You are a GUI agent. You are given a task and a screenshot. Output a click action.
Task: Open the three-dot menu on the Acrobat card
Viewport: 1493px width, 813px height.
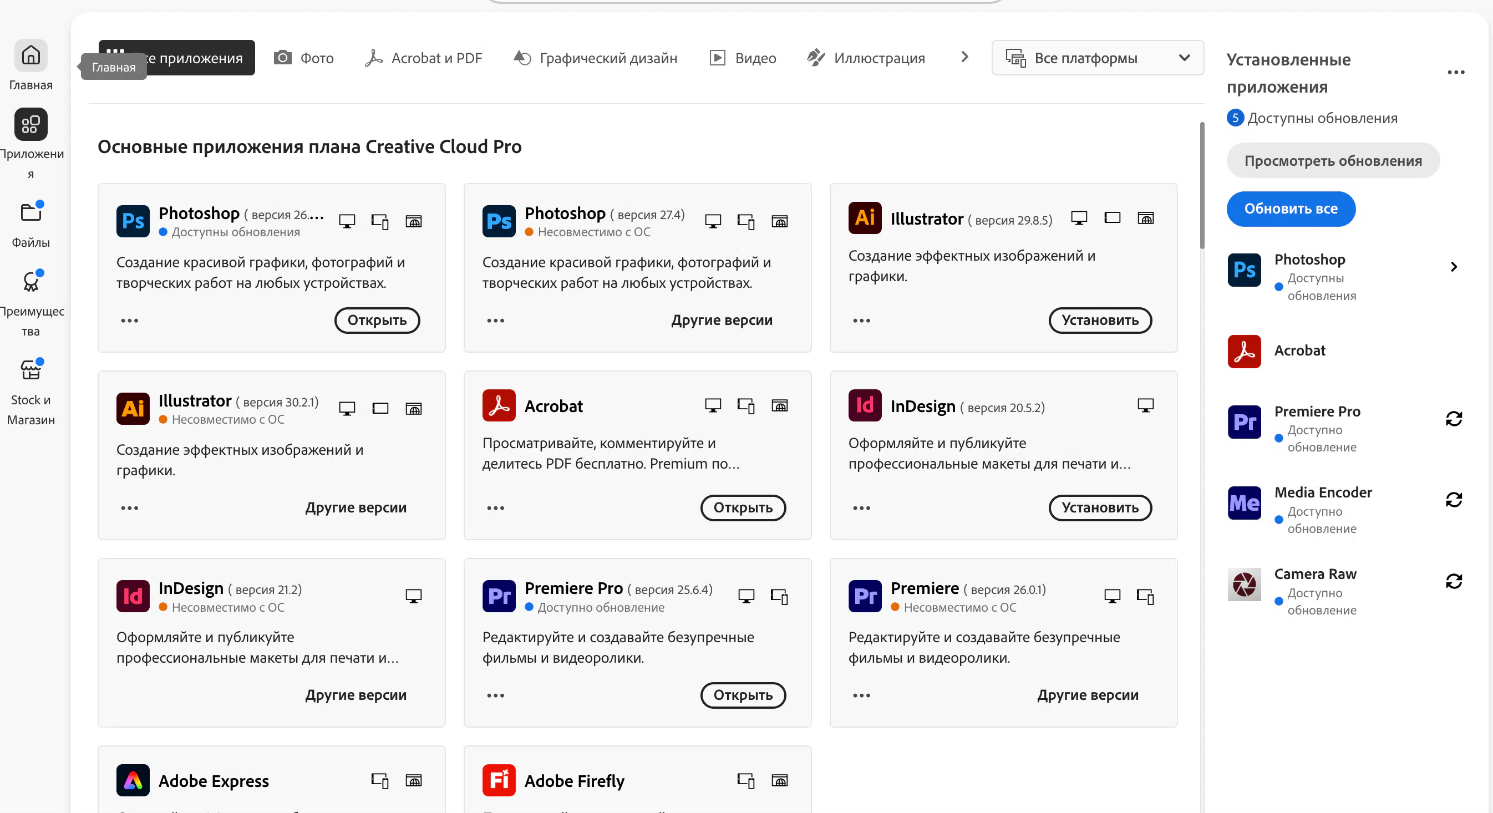[496, 508]
